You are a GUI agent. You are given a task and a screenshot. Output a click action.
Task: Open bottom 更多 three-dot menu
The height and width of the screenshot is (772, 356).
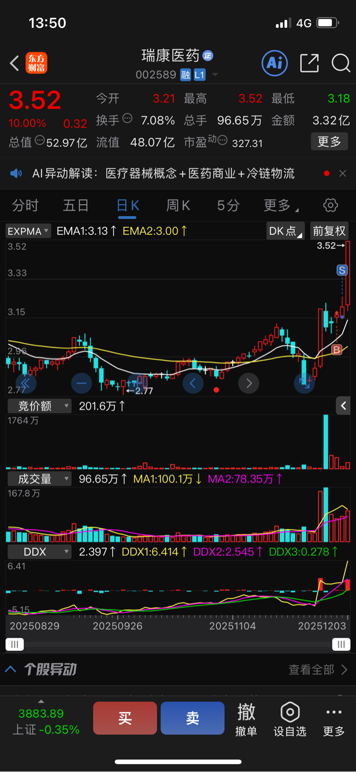(x=334, y=719)
